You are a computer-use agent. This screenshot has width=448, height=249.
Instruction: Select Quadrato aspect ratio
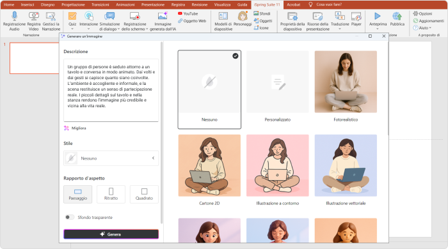[x=144, y=194]
